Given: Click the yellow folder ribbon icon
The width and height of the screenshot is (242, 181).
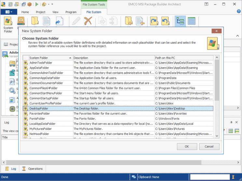Looking at the screenshot, I should click(35, 22).
